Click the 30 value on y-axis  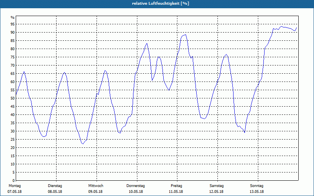pos(13,131)
